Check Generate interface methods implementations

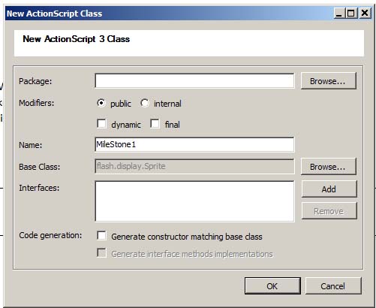pyautogui.click(x=101, y=253)
